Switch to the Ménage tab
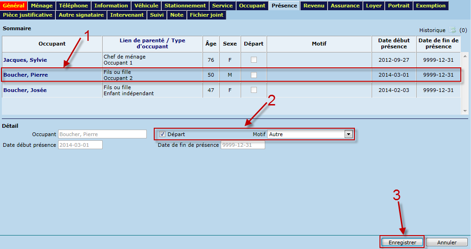471x249 pixels. tap(42, 6)
